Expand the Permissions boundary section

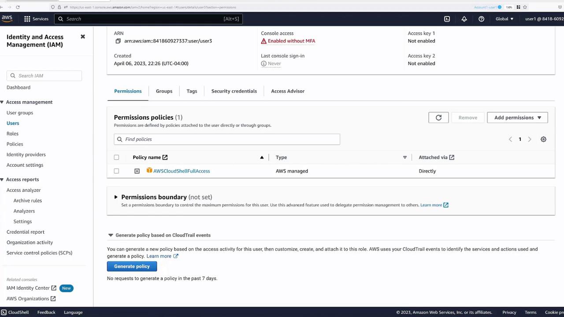tap(116, 197)
